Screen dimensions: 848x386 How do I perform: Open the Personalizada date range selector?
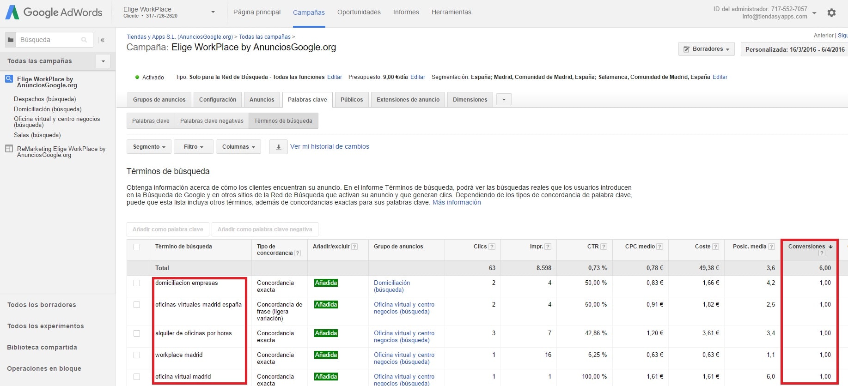(x=794, y=49)
